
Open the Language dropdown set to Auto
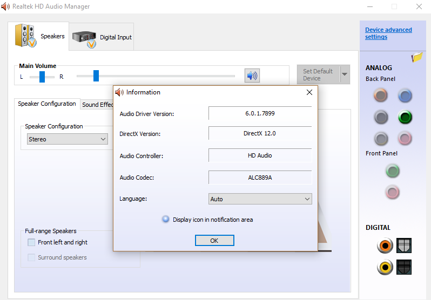[x=260, y=199]
